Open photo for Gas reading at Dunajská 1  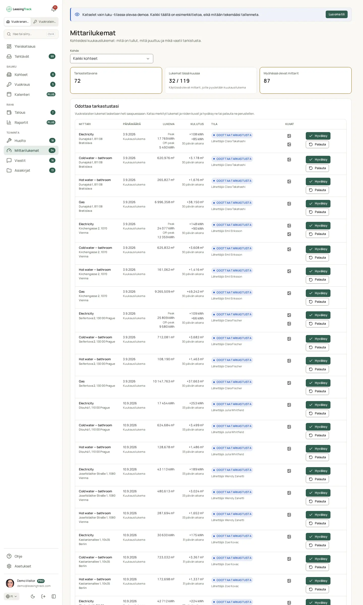click(x=289, y=204)
